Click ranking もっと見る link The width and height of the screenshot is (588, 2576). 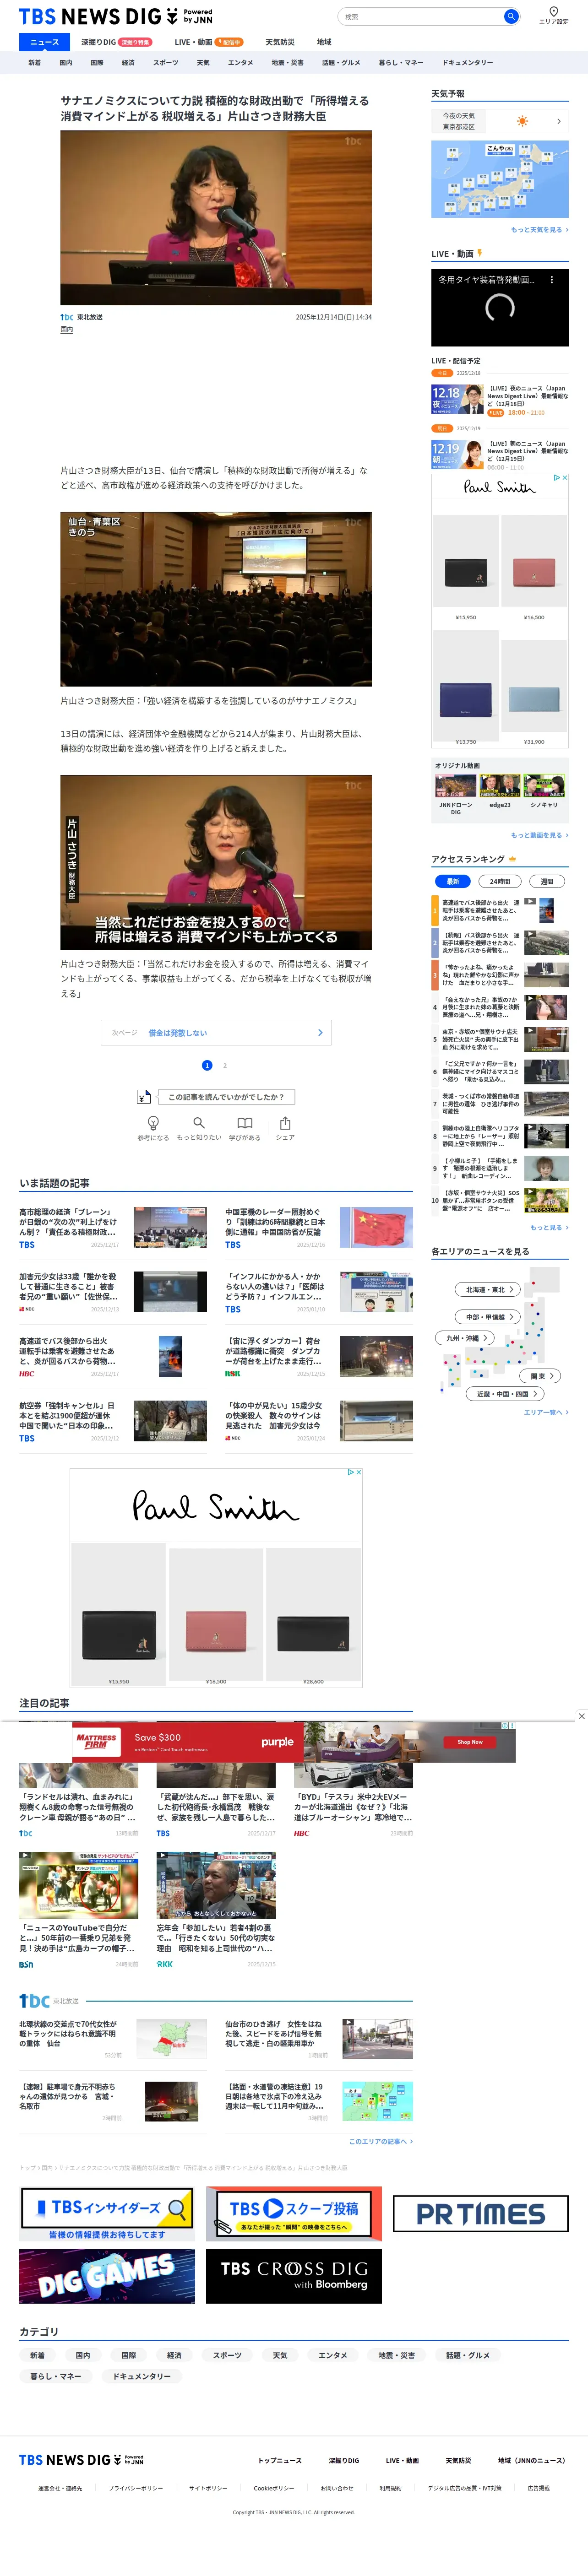[549, 1227]
